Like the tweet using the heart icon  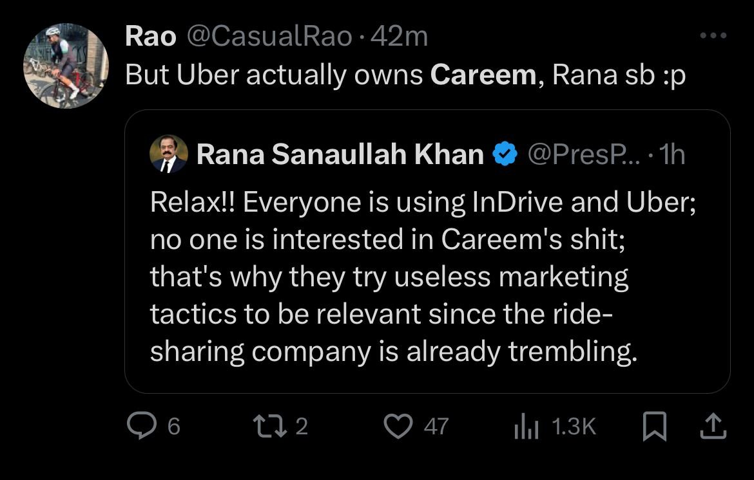[x=398, y=426]
